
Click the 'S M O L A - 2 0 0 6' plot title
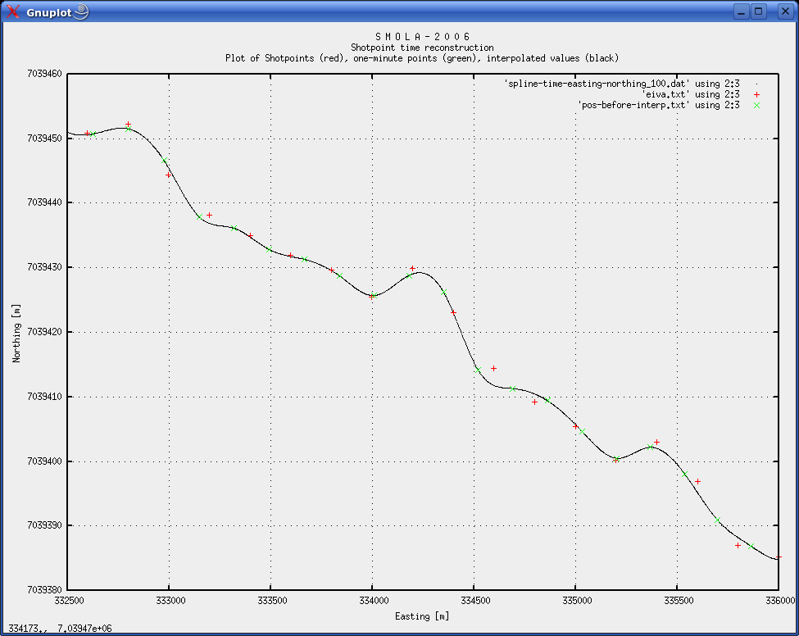(x=422, y=37)
